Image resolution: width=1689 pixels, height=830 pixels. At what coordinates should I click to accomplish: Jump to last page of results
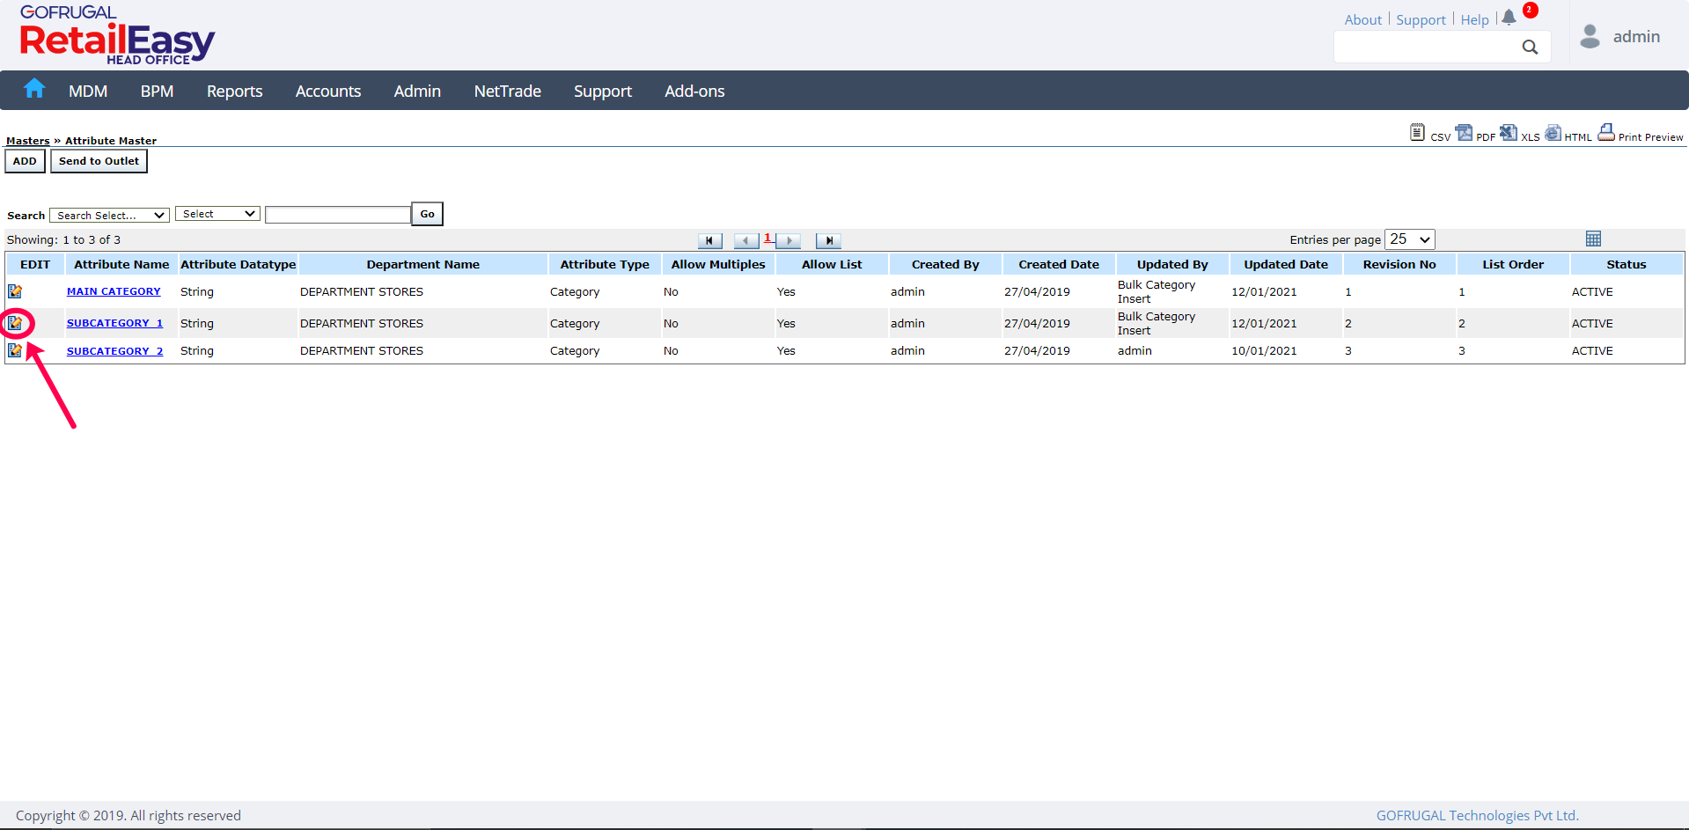coord(828,240)
